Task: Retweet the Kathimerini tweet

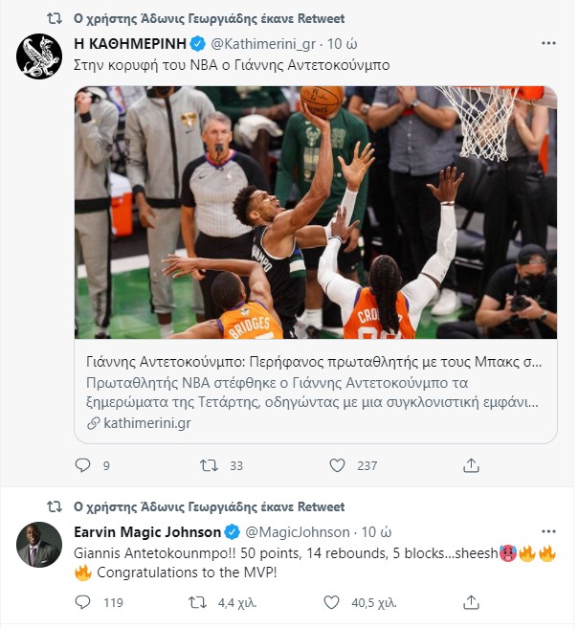Action: tap(209, 465)
